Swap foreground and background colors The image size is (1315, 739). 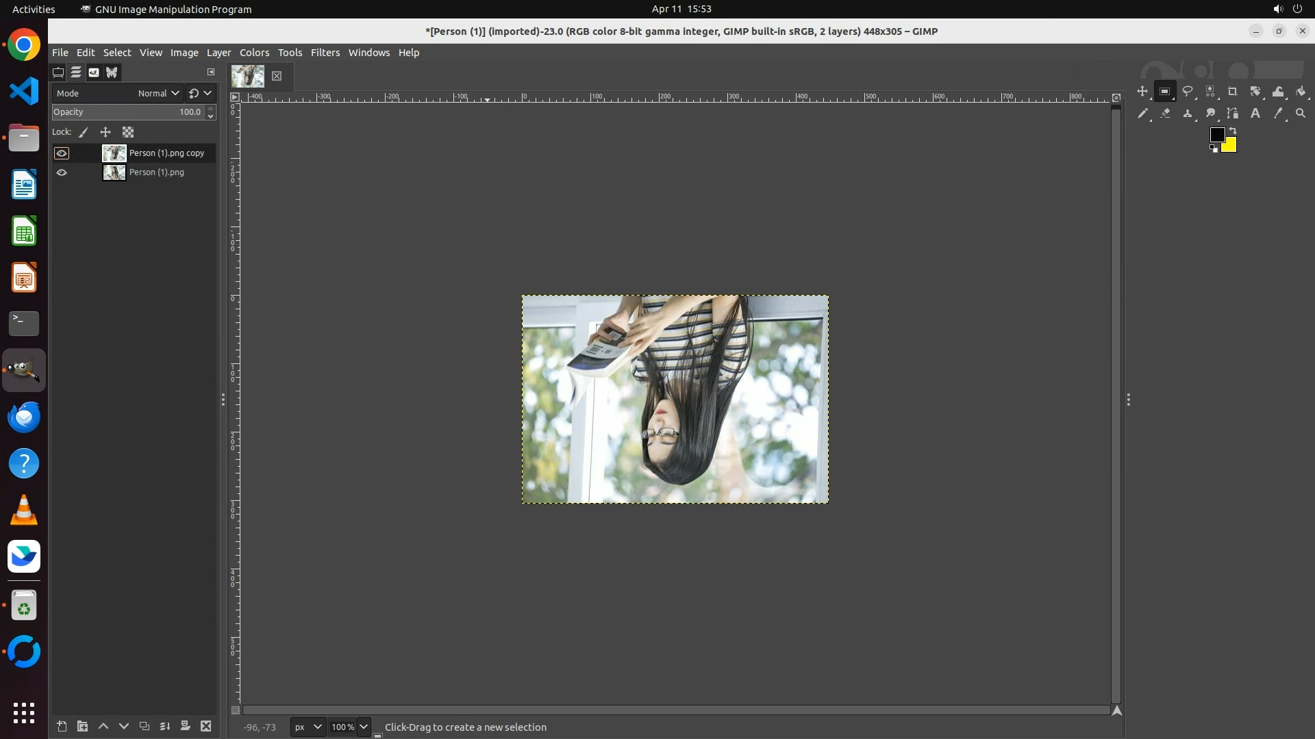1233,130
